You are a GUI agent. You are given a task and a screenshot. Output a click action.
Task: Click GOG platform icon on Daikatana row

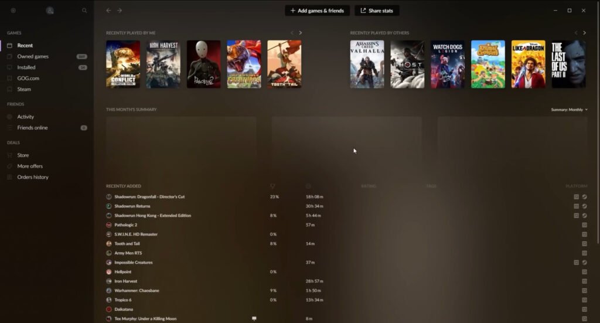(x=584, y=309)
